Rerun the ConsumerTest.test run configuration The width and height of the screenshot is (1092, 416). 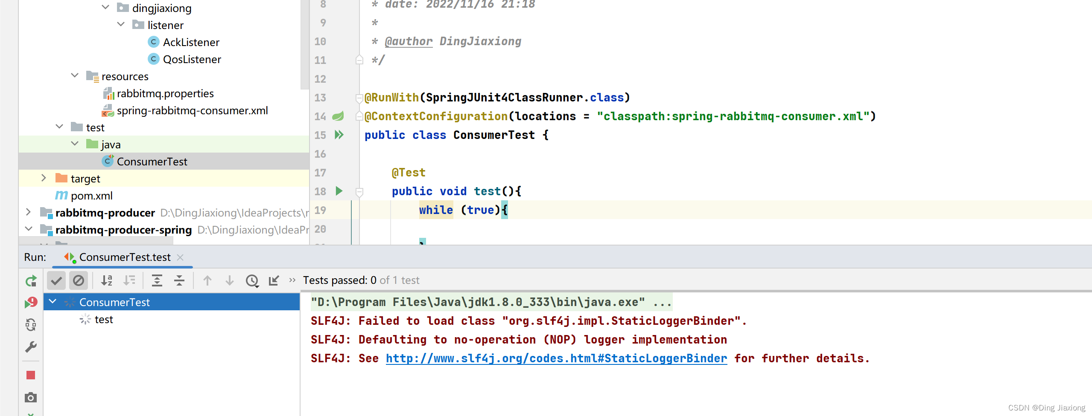[31, 281]
